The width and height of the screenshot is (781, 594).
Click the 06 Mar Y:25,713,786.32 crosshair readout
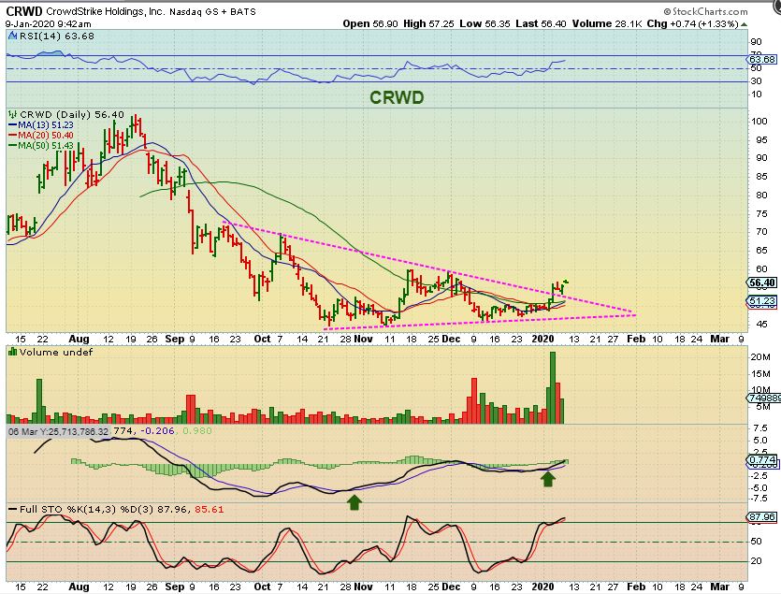click(x=58, y=431)
